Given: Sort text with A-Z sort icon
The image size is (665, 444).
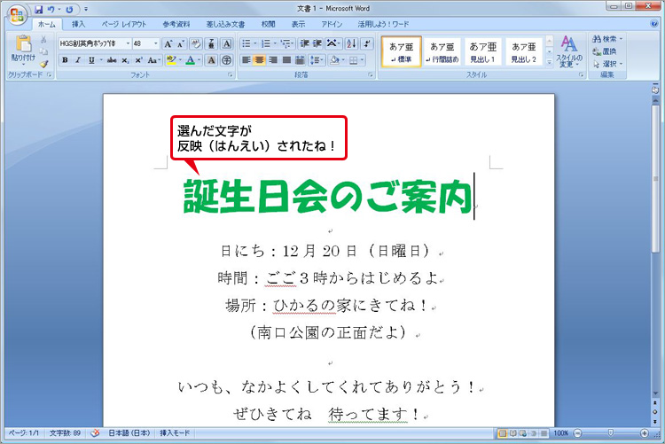Looking at the screenshot, I should pyautogui.click(x=351, y=43).
